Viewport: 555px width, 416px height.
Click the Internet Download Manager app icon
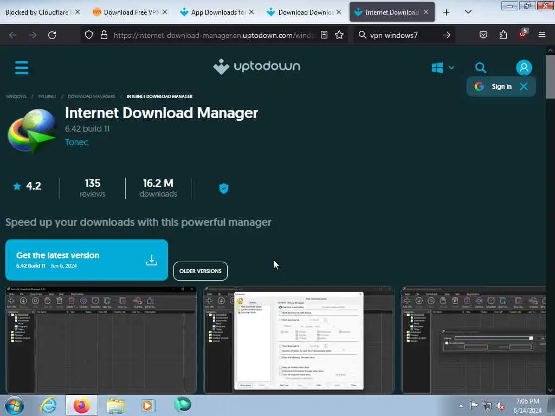click(x=32, y=131)
